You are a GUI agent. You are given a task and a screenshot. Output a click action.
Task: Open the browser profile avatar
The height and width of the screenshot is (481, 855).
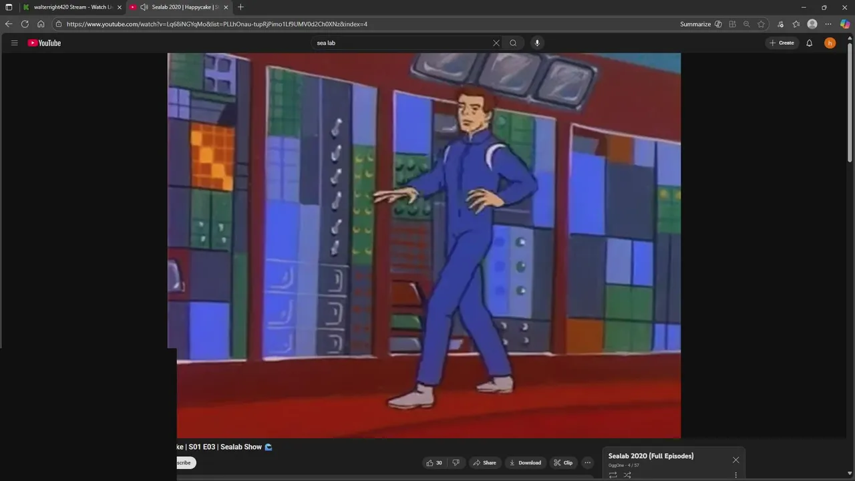[812, 24]
